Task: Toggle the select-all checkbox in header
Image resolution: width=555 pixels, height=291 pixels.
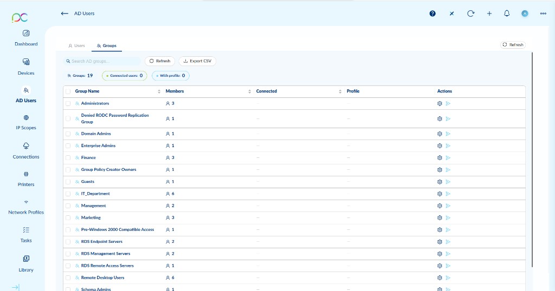Action: 68,91
